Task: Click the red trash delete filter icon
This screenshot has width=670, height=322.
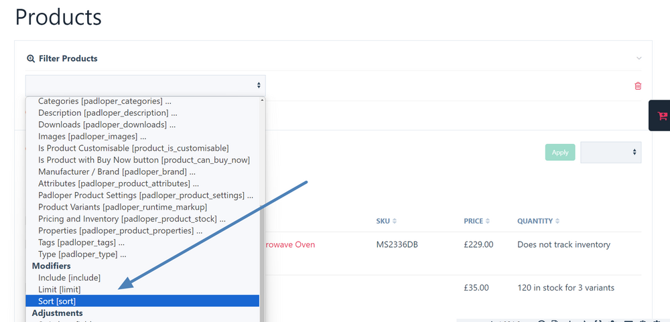Action: pyautogui.click(x=638, y=86)
